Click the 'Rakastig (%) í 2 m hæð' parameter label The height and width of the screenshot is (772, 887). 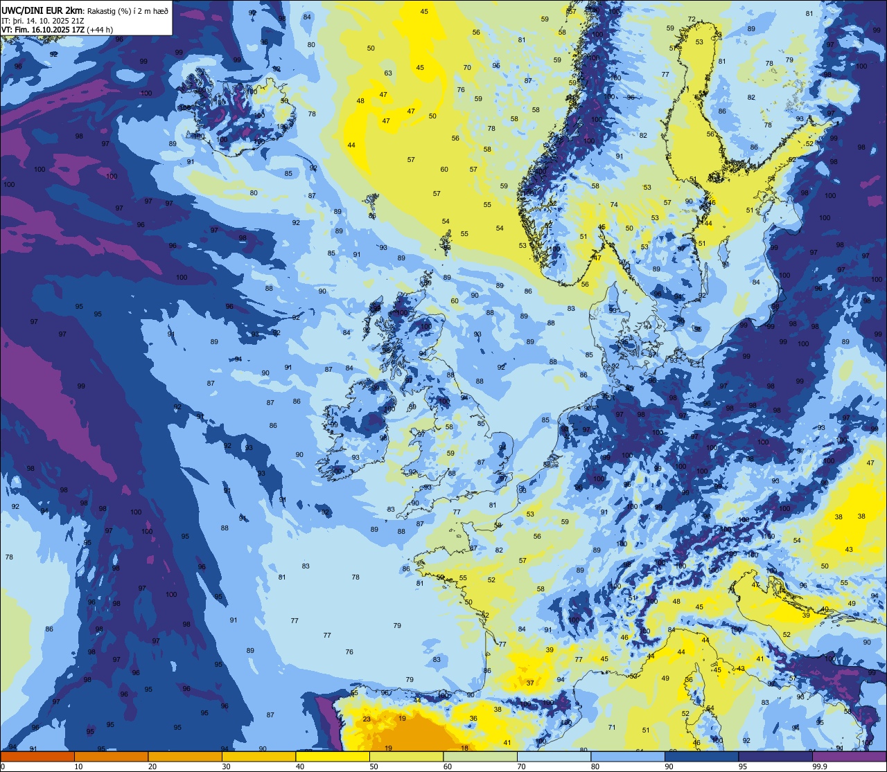(x=128, y=10)
